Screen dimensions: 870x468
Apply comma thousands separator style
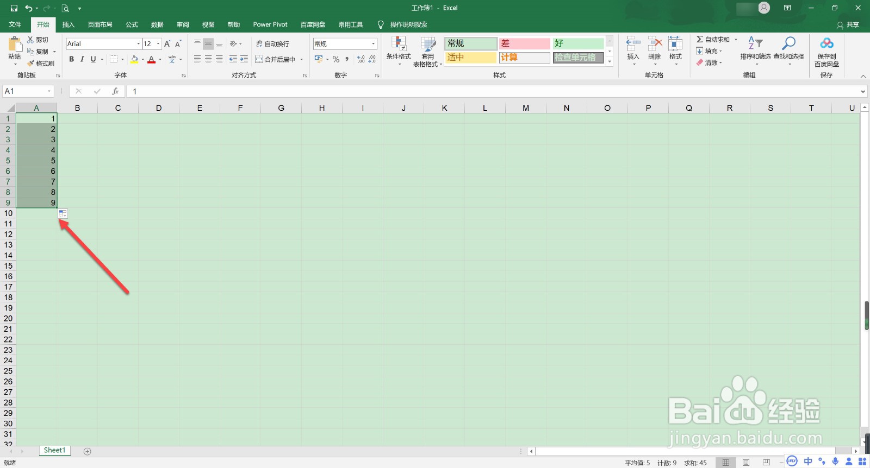pos(347,59)
